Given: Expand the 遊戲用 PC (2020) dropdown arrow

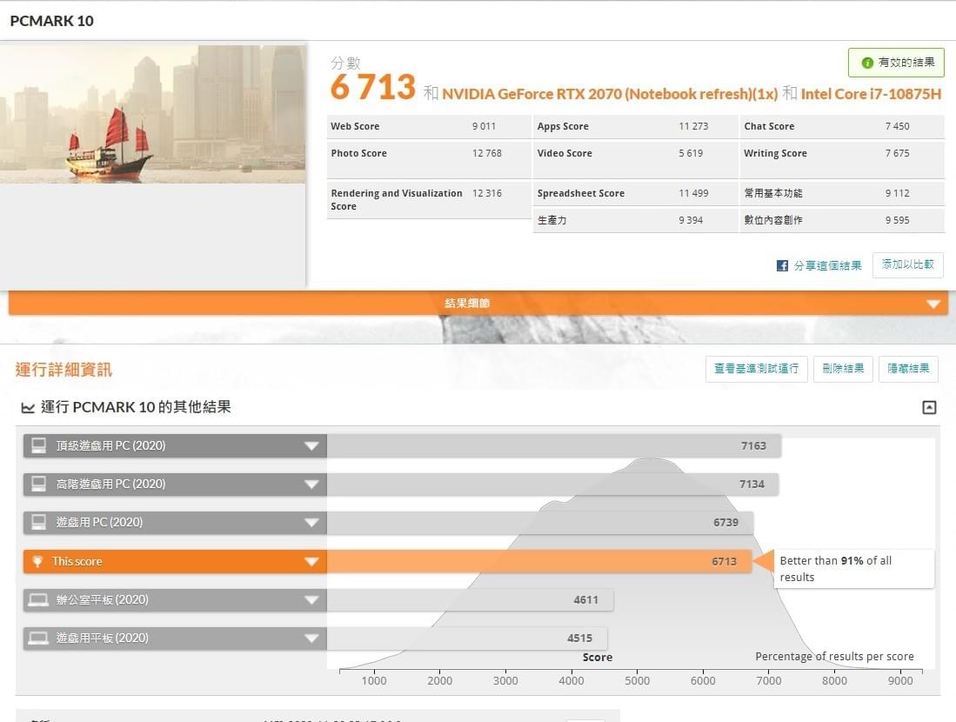Looking at the screenshot, I should [x=311, y=523].
